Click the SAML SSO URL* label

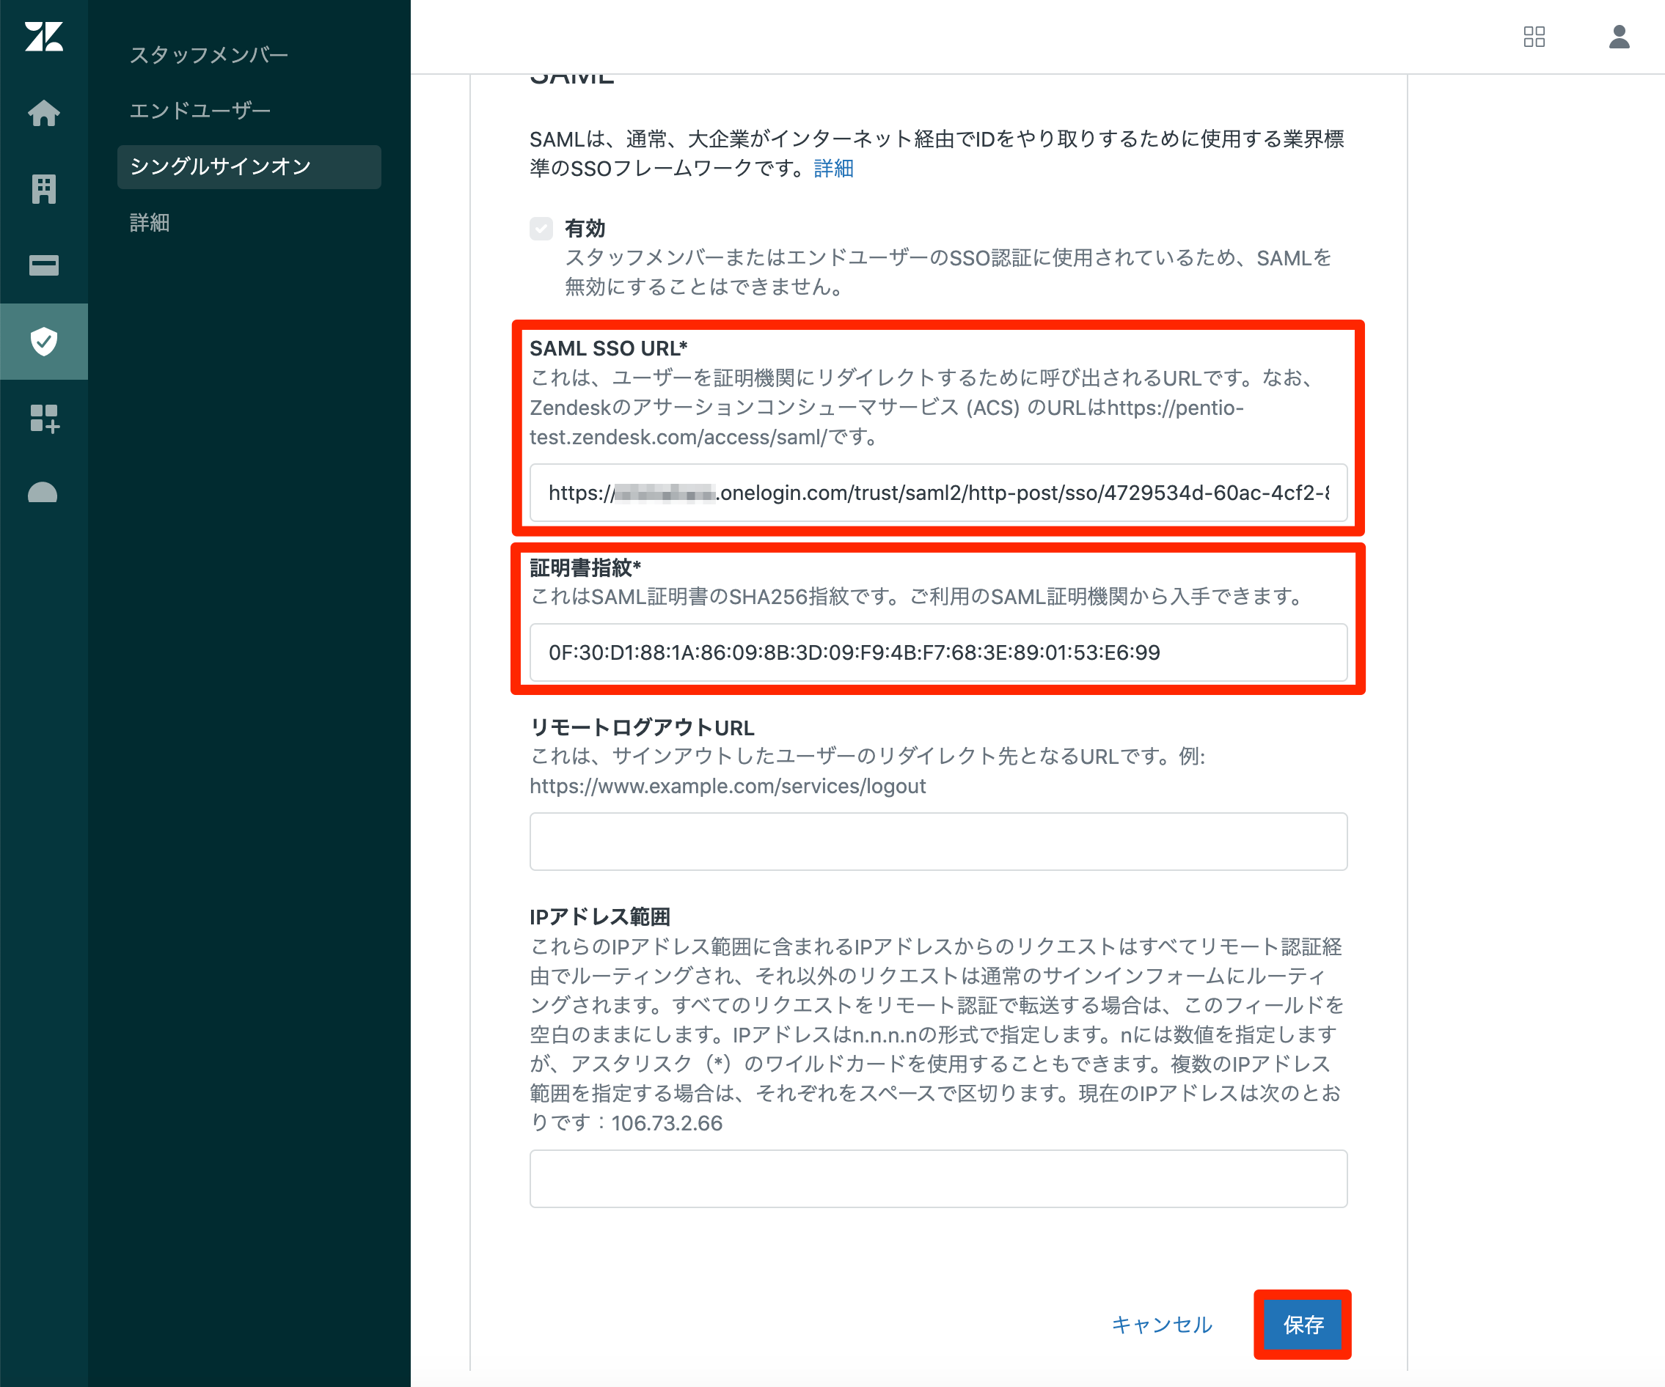tap(608, 348)
